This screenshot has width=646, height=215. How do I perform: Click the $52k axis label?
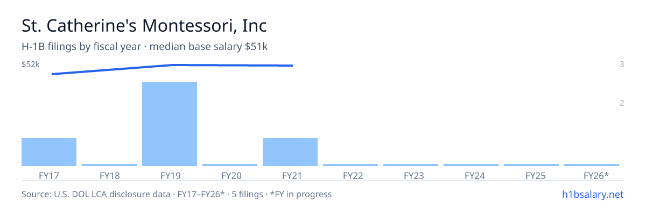[x=31, y=64]
